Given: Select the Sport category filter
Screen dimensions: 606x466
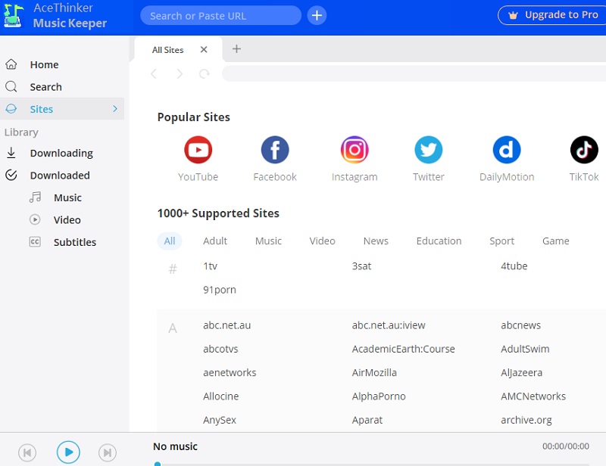Looking at the screenshot, I should (501, 241).
